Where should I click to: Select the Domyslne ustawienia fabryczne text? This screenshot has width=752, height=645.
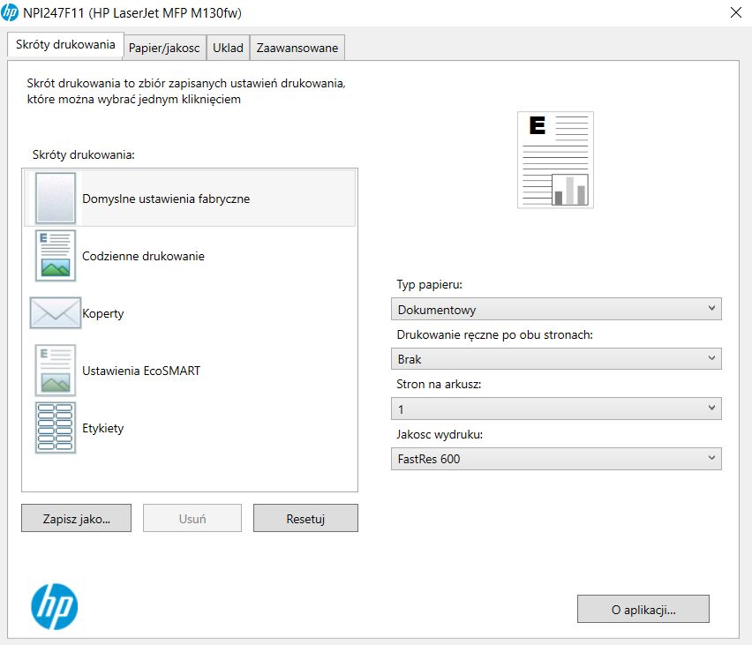click(166, 199)
